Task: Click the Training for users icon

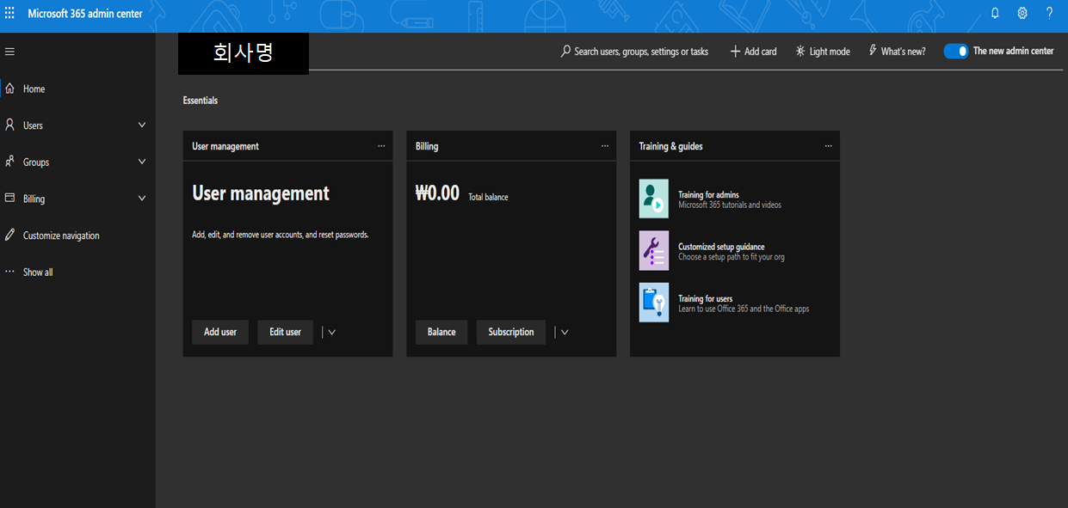Action: point(654,303)
